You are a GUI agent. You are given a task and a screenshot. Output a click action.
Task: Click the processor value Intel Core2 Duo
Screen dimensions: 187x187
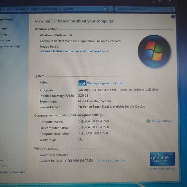tap(118, 90)
